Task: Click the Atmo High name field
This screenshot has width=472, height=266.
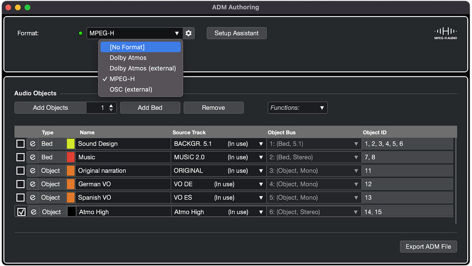Action: pos(124,212)
